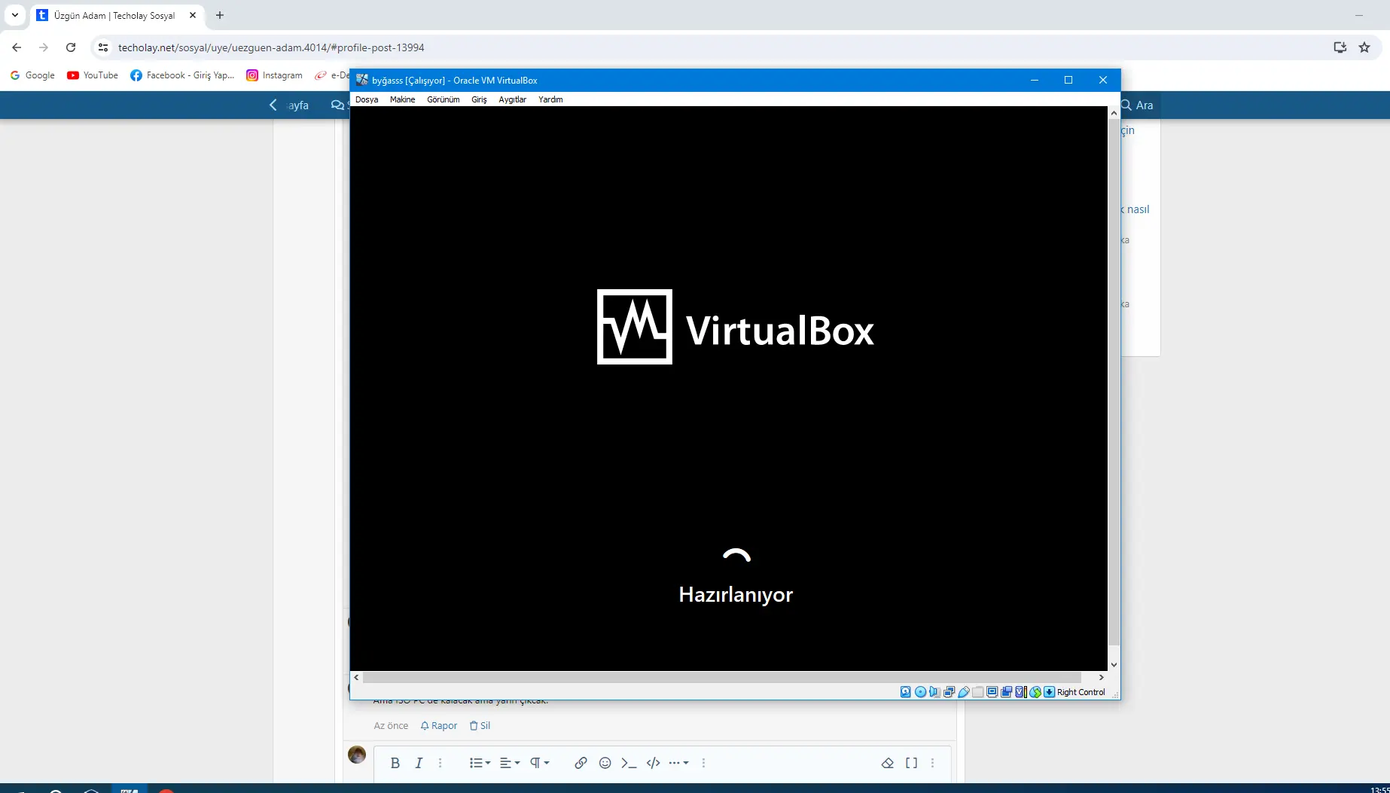1390x793 pixels.
Task: Click the user avatar beside the editor
Action: 357,754
